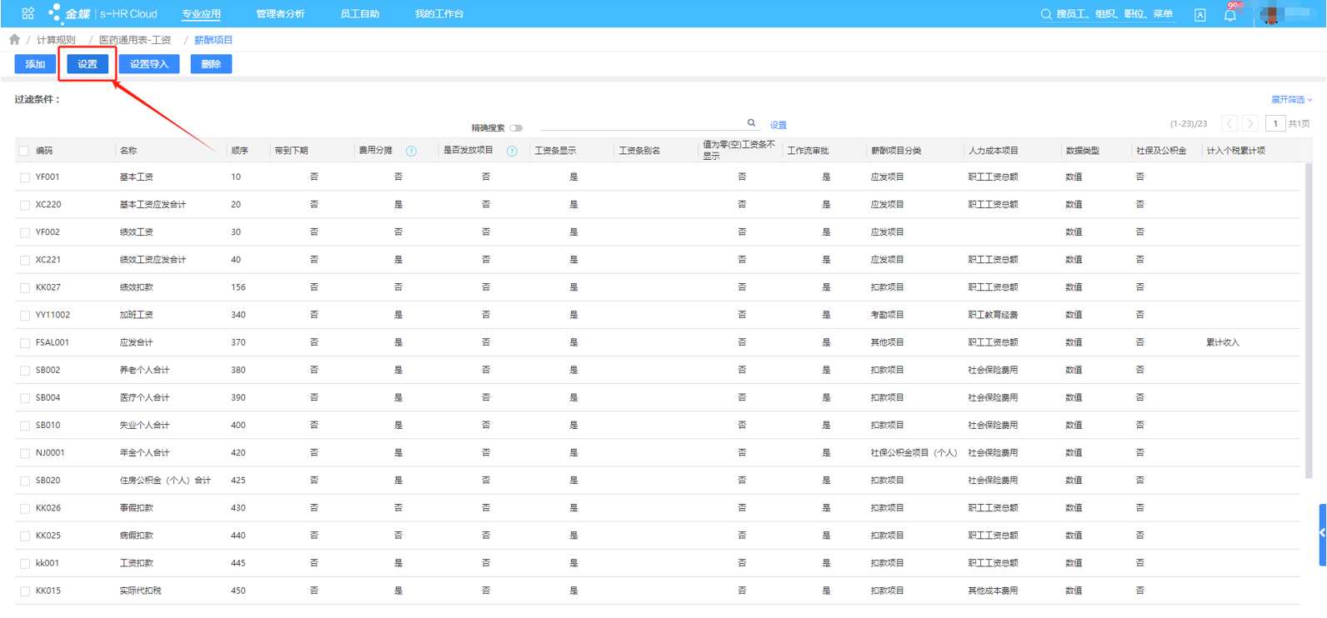
Task: Click the help icon beside 费用分摊
Action: (411, 151)
